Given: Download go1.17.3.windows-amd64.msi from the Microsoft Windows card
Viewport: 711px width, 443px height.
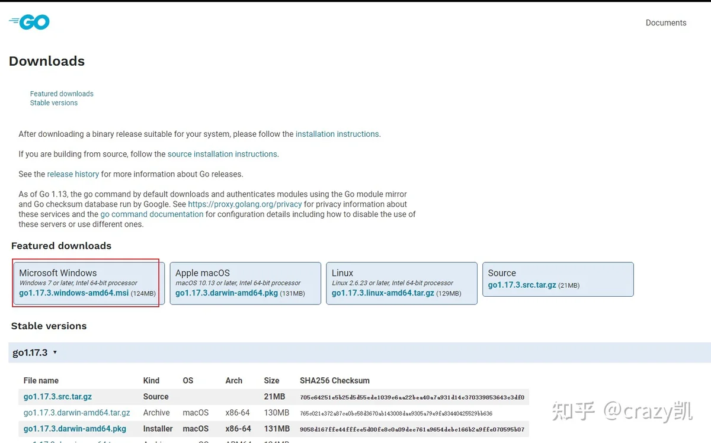Looking at the screenshot, I should (73, 293).
